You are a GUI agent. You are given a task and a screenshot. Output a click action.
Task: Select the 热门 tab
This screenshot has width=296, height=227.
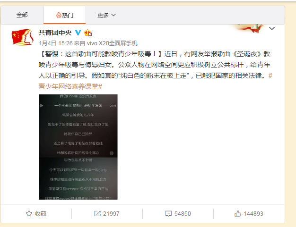[65, 15]
